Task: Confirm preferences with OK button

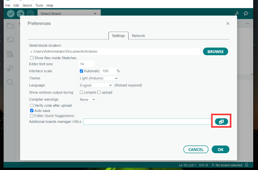Action: (x=221, y=149)
